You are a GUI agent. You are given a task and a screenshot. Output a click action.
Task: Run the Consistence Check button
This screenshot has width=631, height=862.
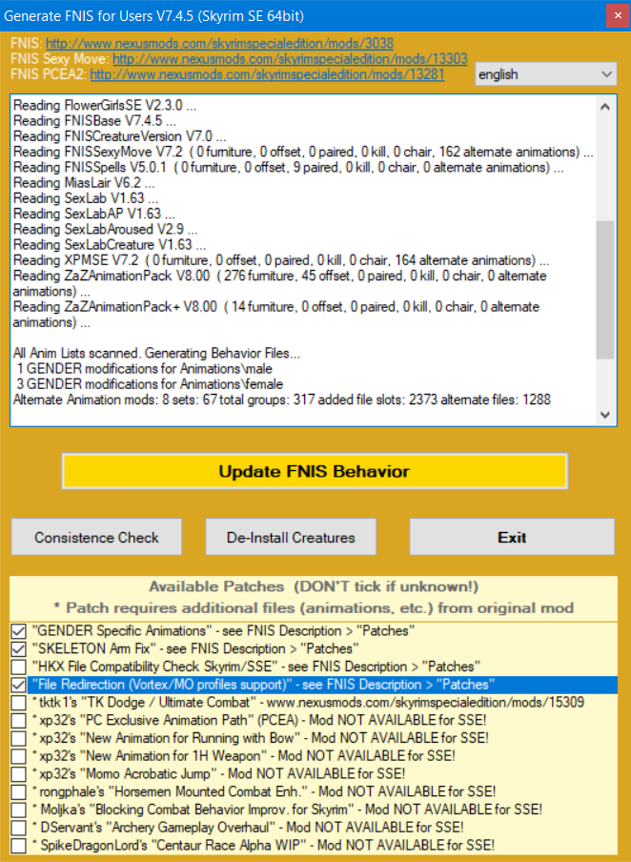click(x=96, y=537)
